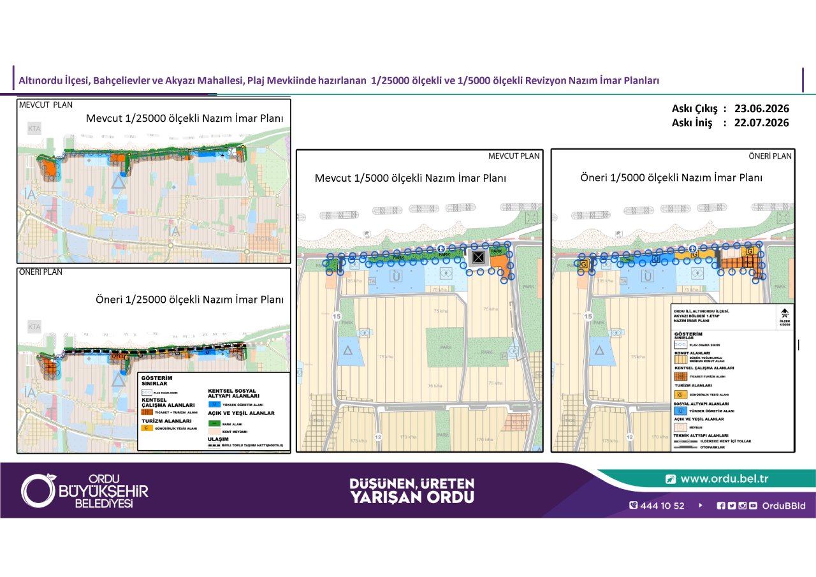
Task: Click the yellow Günübirlik Tesis Alanı swatch in the 1/5000 legend
Action: click(x=681, y=395)
